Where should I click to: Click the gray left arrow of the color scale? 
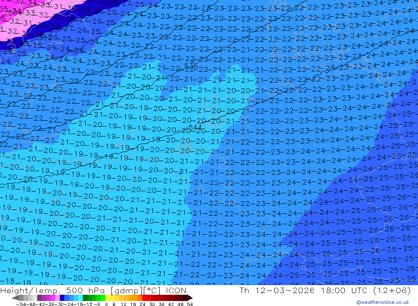(15, 298)
